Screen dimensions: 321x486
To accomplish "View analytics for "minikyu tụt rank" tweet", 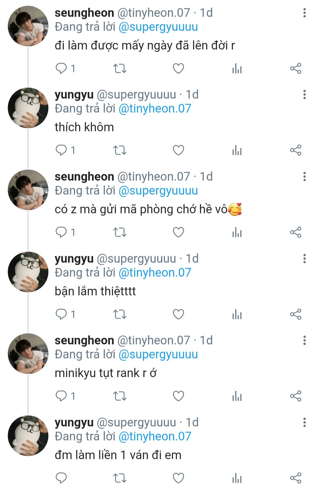I will pos(237,396).
